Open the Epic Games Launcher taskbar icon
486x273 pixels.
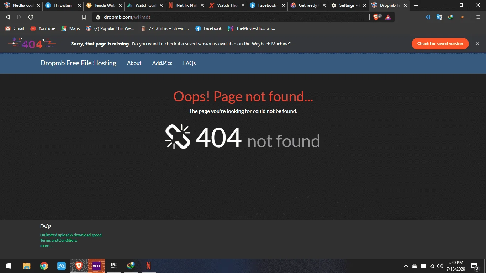tap(114, 266)
